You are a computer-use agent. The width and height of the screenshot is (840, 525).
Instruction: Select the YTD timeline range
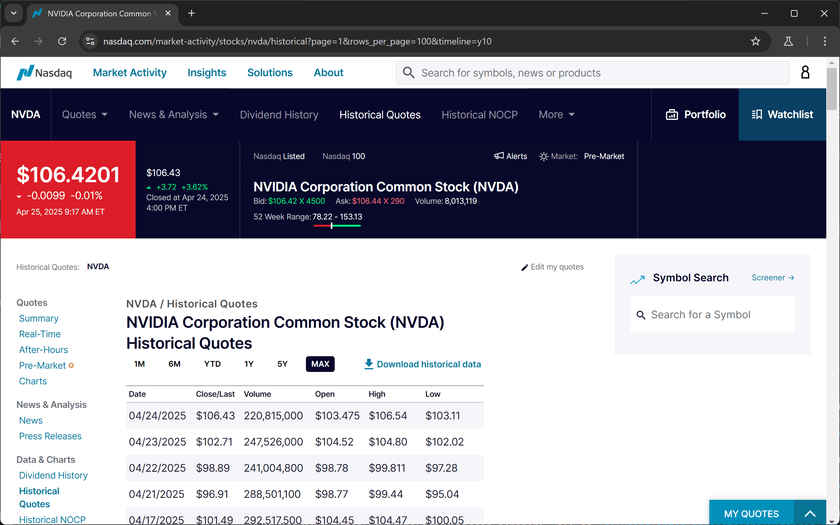point(212,364)
